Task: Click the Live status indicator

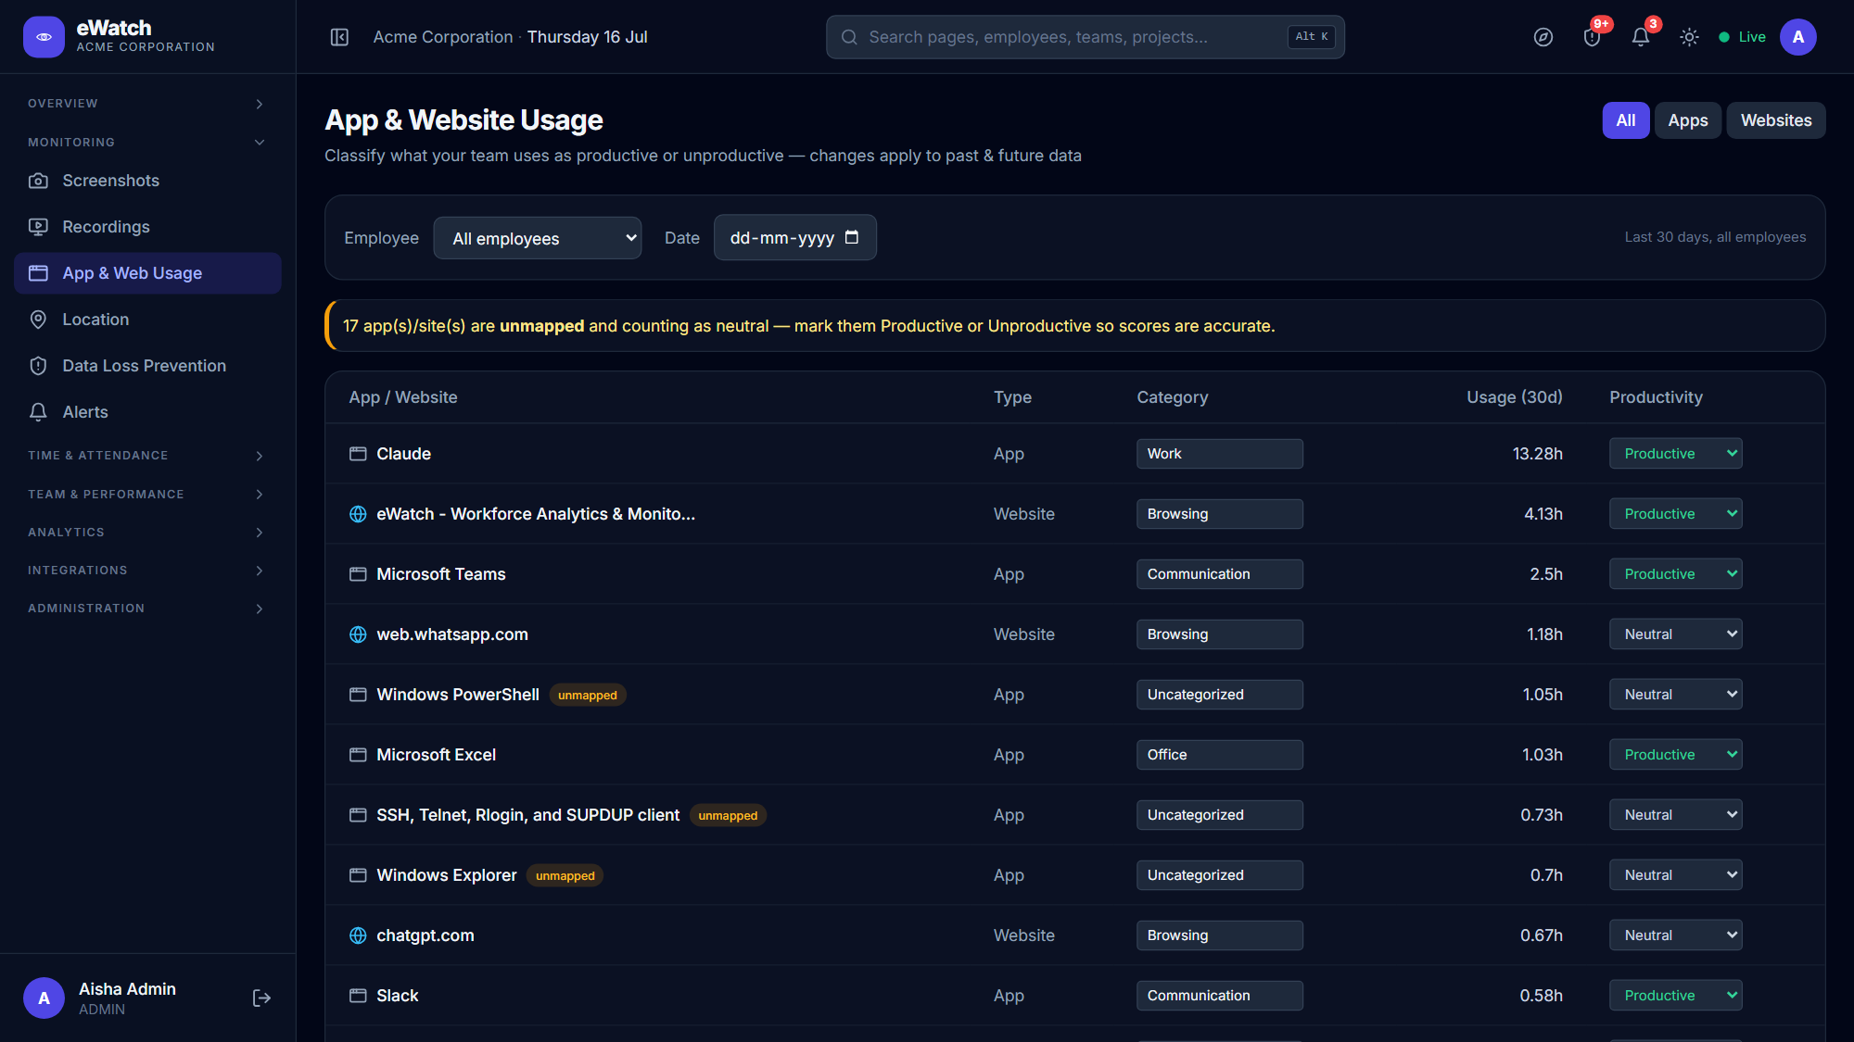Action: pos(1743,37)
